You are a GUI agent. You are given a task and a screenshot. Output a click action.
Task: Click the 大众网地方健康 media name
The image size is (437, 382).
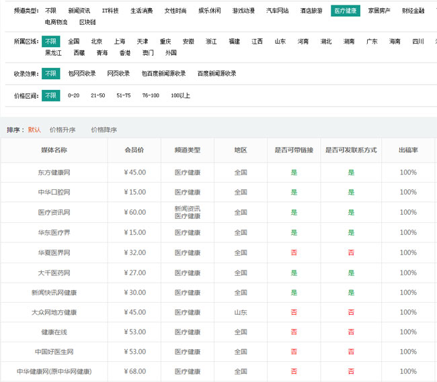point(54,312)
